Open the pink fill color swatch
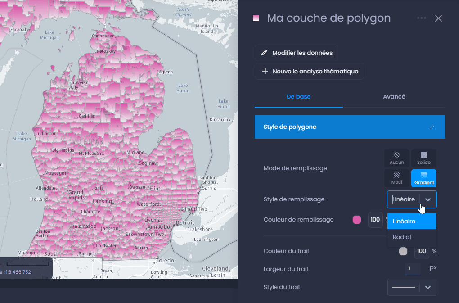The height and width of the screenshot is (303, 459). click(357, 220)
